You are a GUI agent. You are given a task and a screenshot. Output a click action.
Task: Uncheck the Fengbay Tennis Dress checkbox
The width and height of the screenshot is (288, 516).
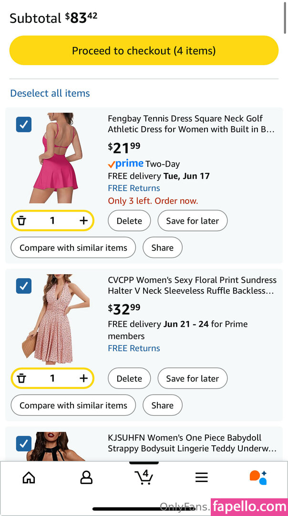tap(24, 125)
